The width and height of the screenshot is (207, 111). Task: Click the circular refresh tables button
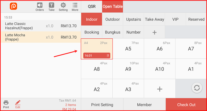(x=197, y=88)
